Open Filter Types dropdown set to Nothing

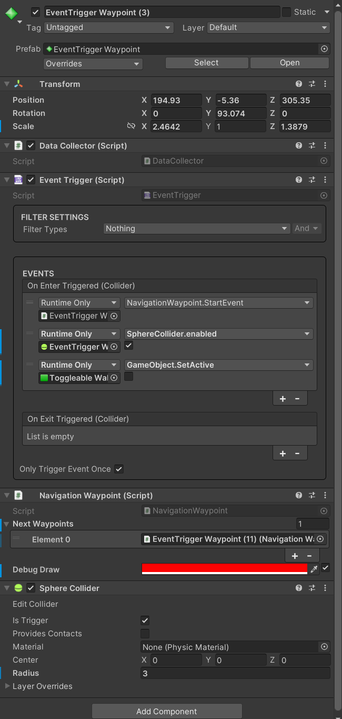(197, 229)
